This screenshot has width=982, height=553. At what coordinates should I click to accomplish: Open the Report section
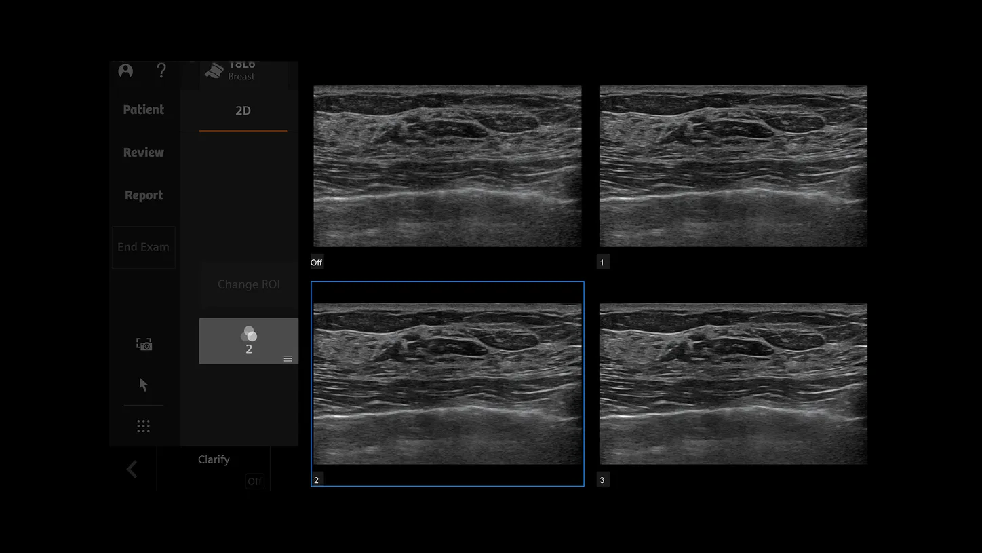point(144,195)
